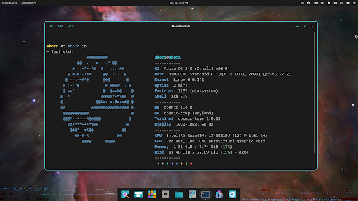Open the notifications applet in the tray
This screenshot has width=358, height=201.
(348, 3)
